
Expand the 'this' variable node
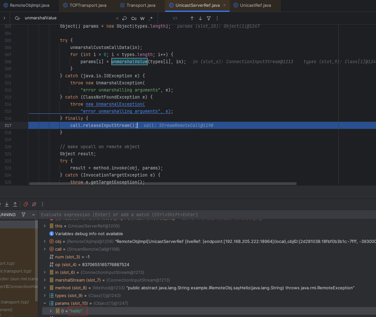click(45, 226)
